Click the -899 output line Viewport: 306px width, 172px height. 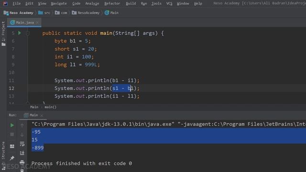tap(38, 148)
